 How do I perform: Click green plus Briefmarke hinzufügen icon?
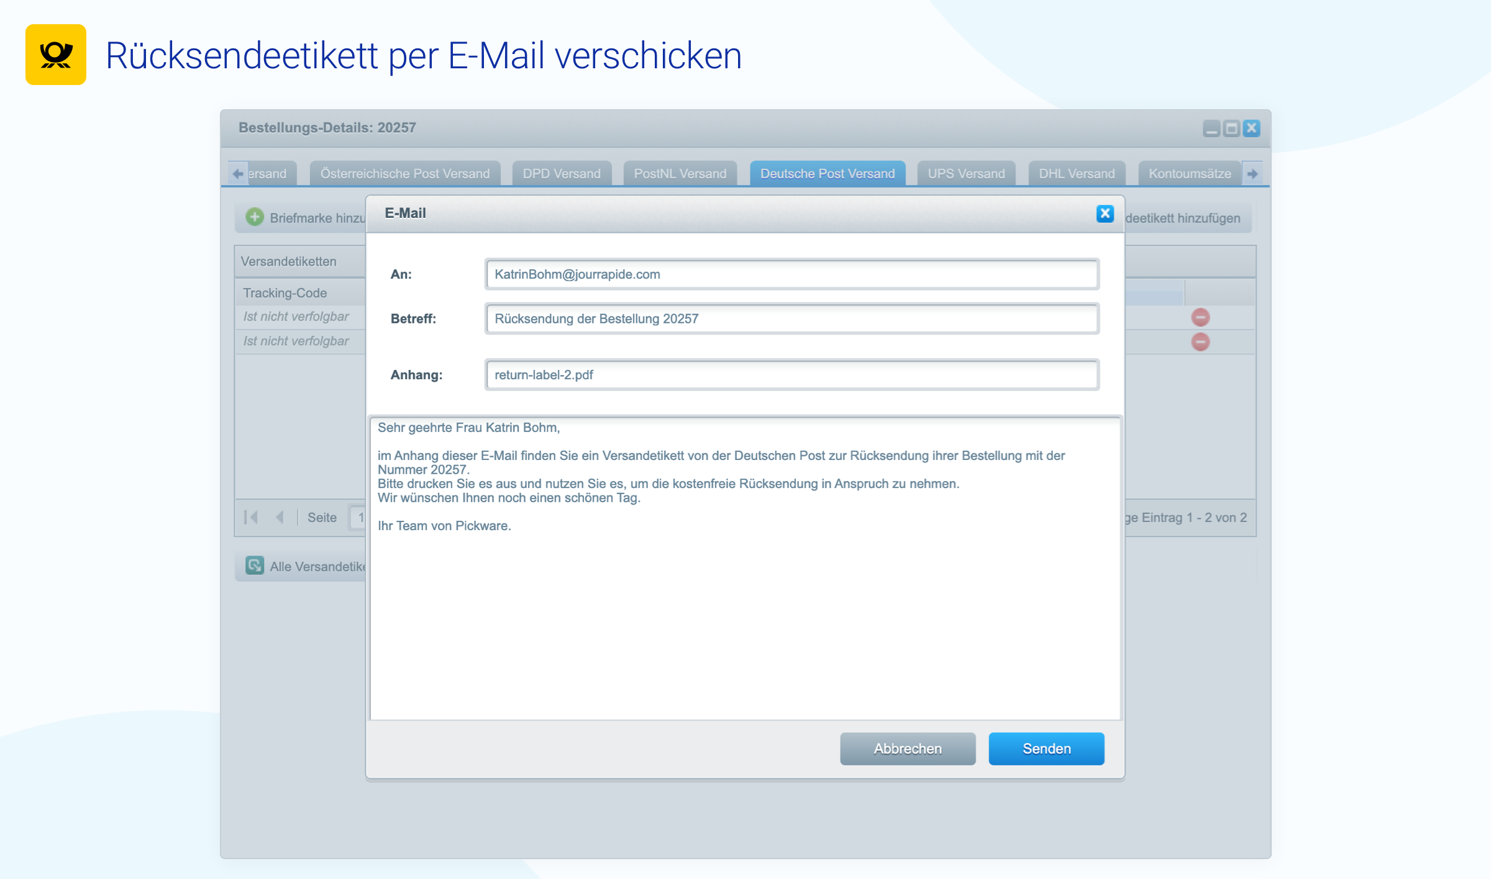[x=255, y=217]
